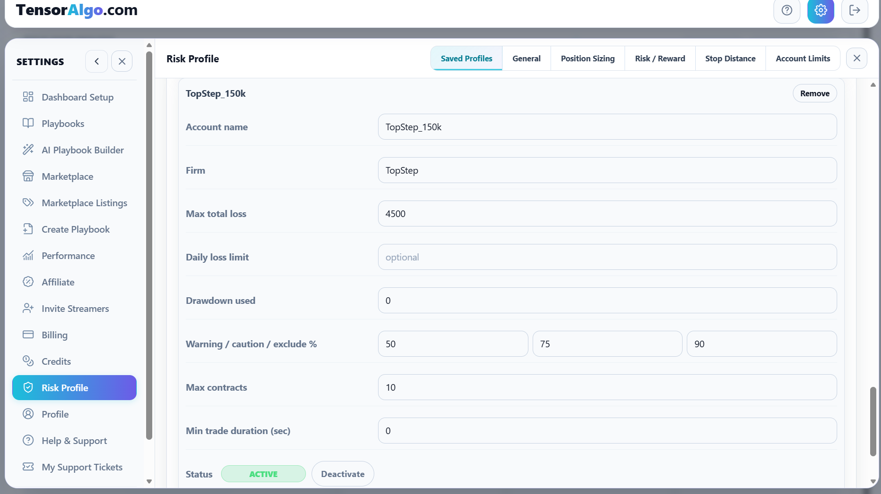Click the Status label text

199,474
